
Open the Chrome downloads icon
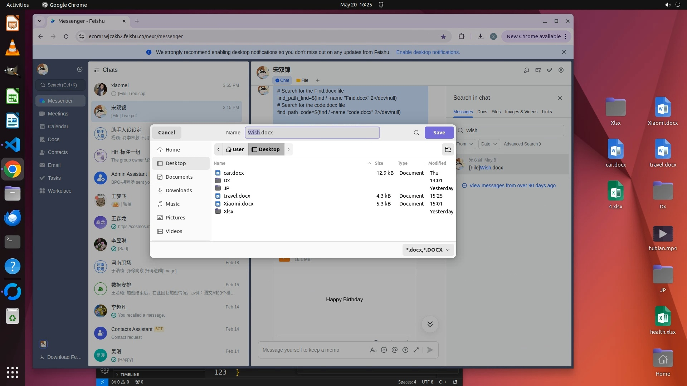(480, 36)
